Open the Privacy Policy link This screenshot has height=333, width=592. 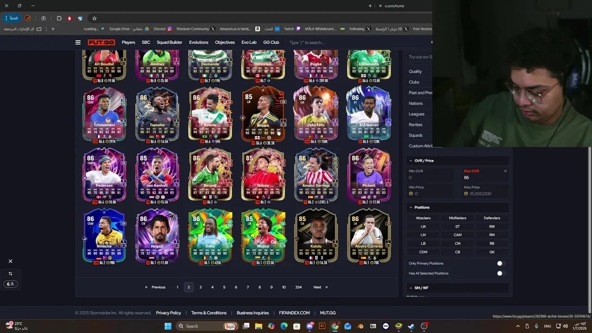point(168,313)
